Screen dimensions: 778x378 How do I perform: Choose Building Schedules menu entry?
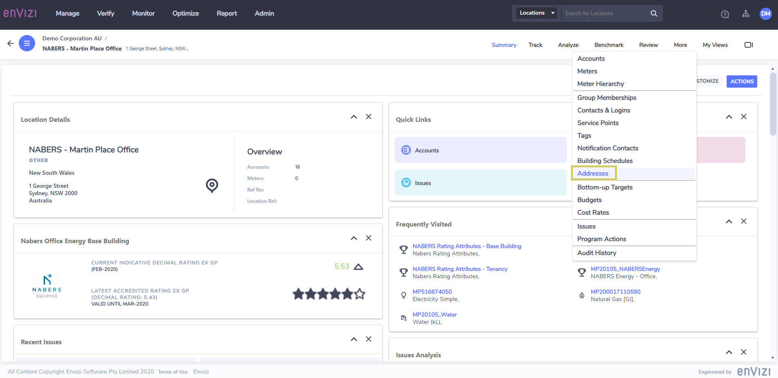click(605, 161)
